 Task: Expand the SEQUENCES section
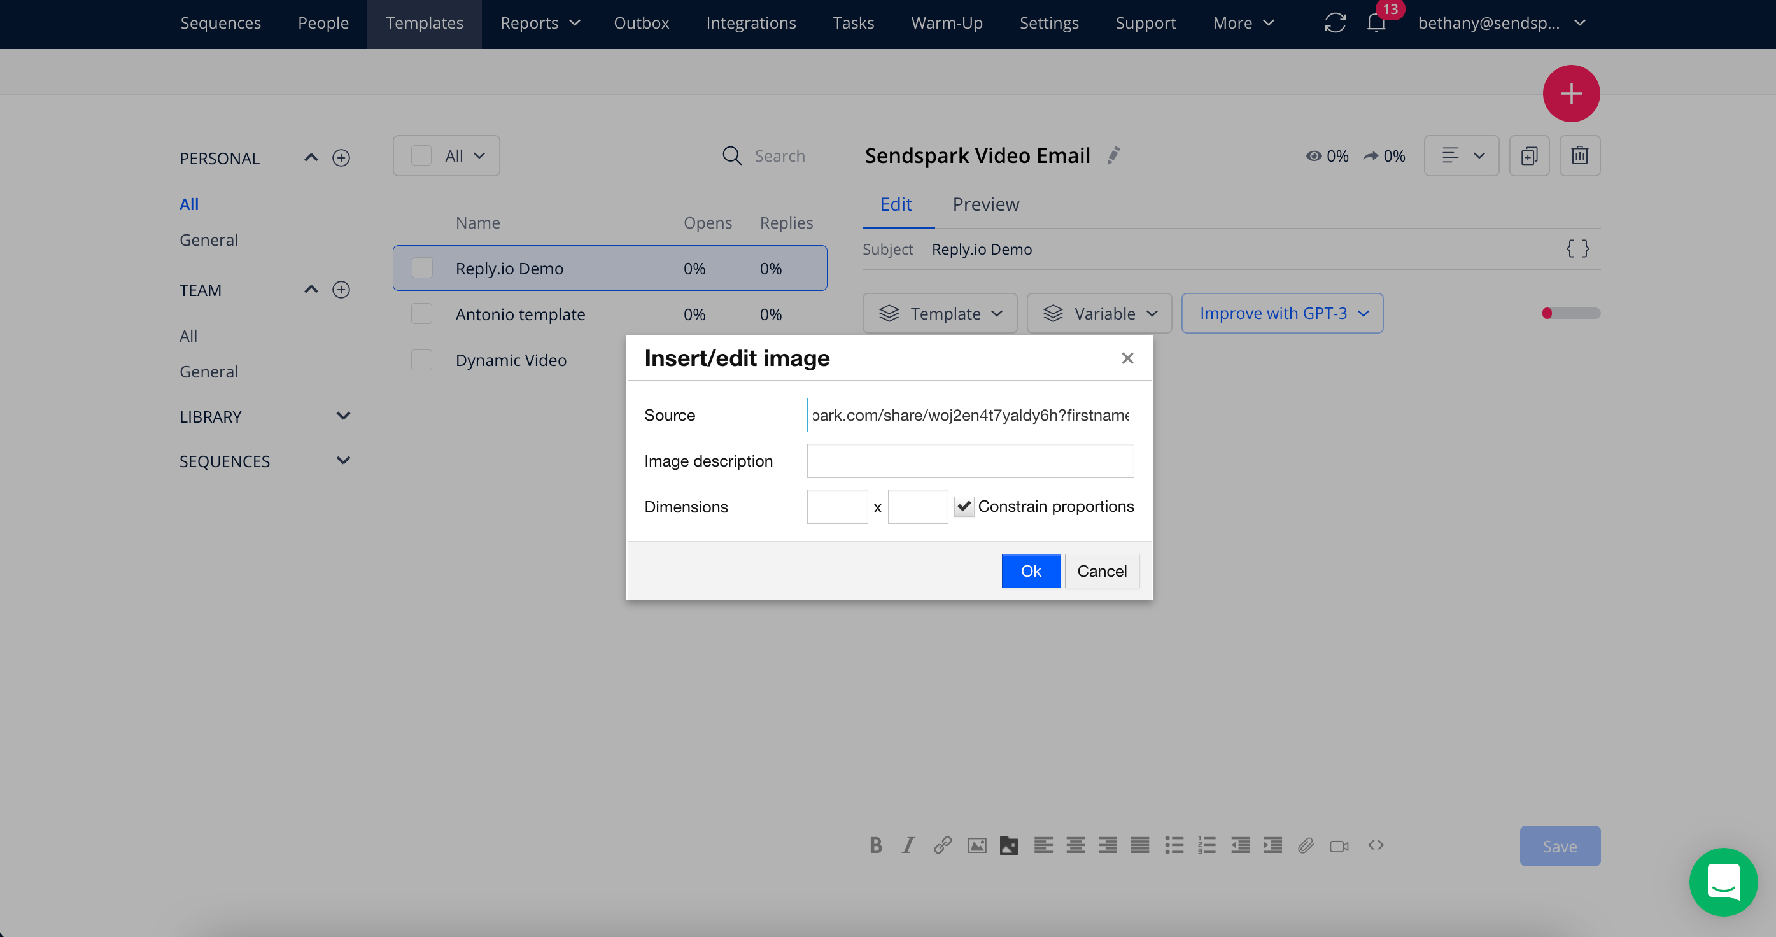[342, 461]
